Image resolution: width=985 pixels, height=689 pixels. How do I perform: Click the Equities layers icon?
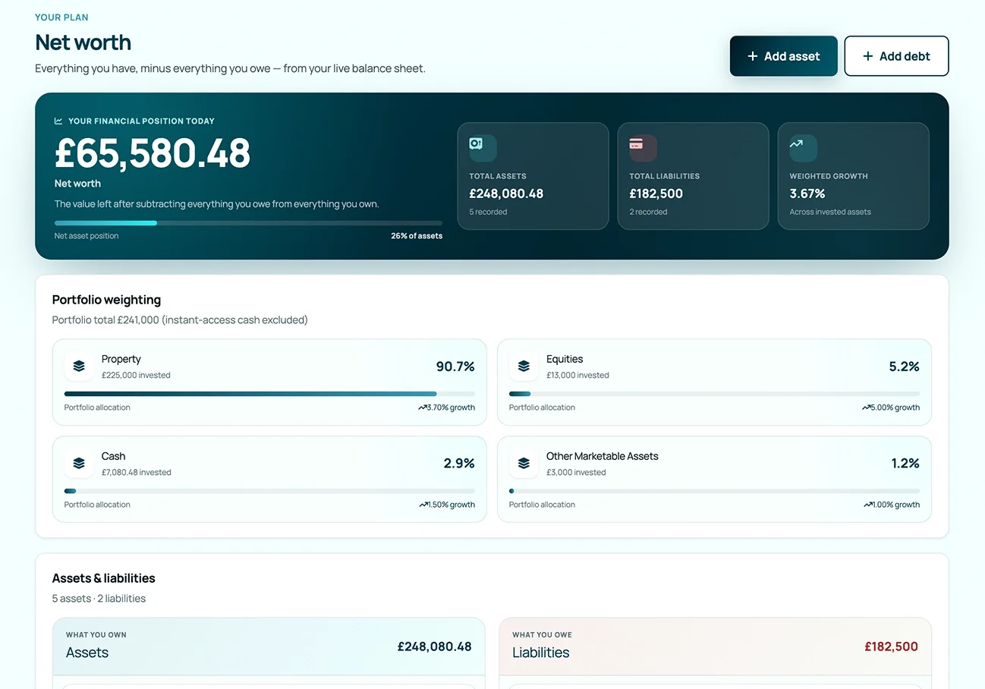pyautogui.click(x=524, y=366)
